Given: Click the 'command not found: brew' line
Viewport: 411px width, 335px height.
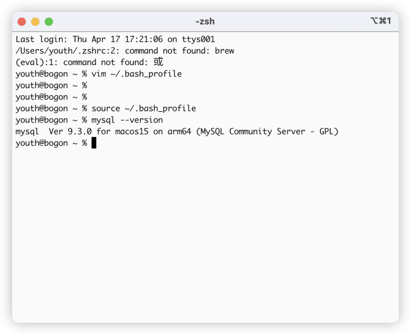Looking at the screenshot, I should (x=180, y=51).
